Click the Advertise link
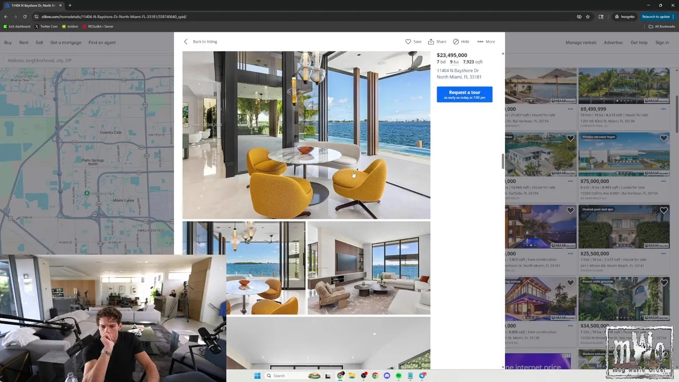This screenshot has height=382, width=679. [x=613, y=42]
